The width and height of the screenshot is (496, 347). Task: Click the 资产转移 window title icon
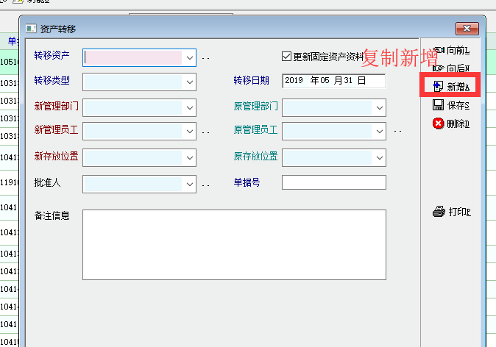pyautogui.click(x=31, y=29)
